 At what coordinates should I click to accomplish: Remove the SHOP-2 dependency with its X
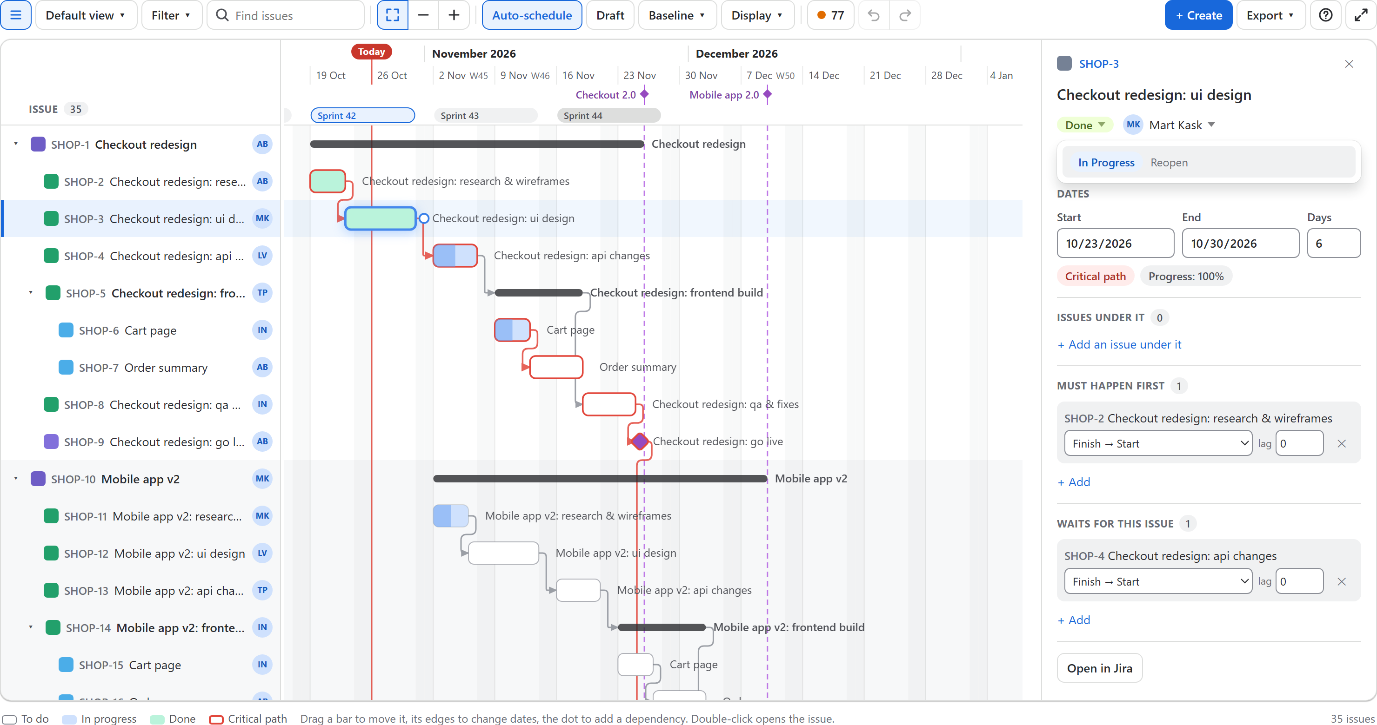1342,444
